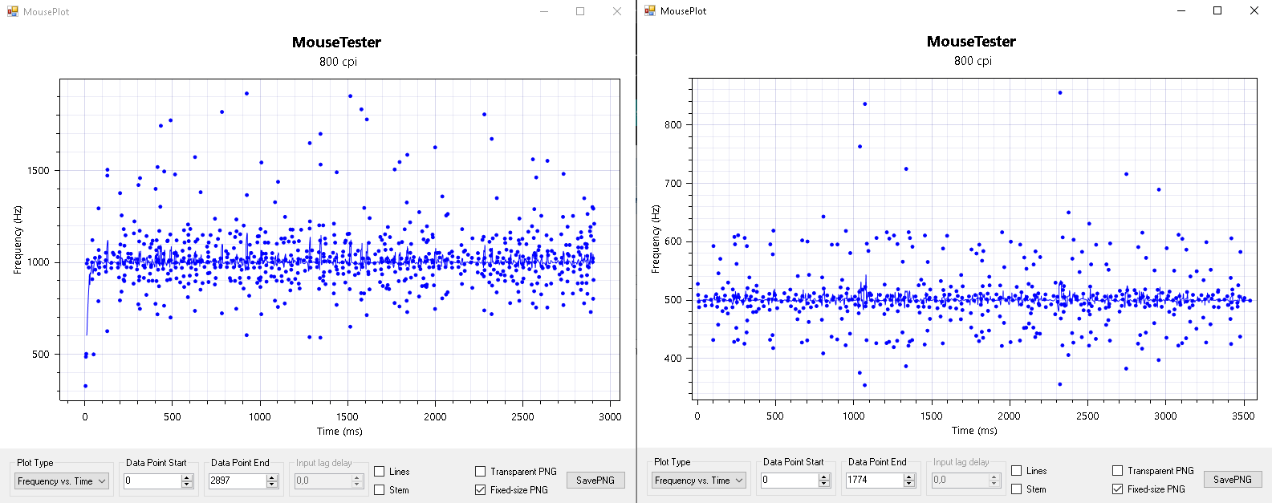This screenshot has height=503, width=1272.
Task: Decrease Data Point End value 2897
Action: (272, 485)
